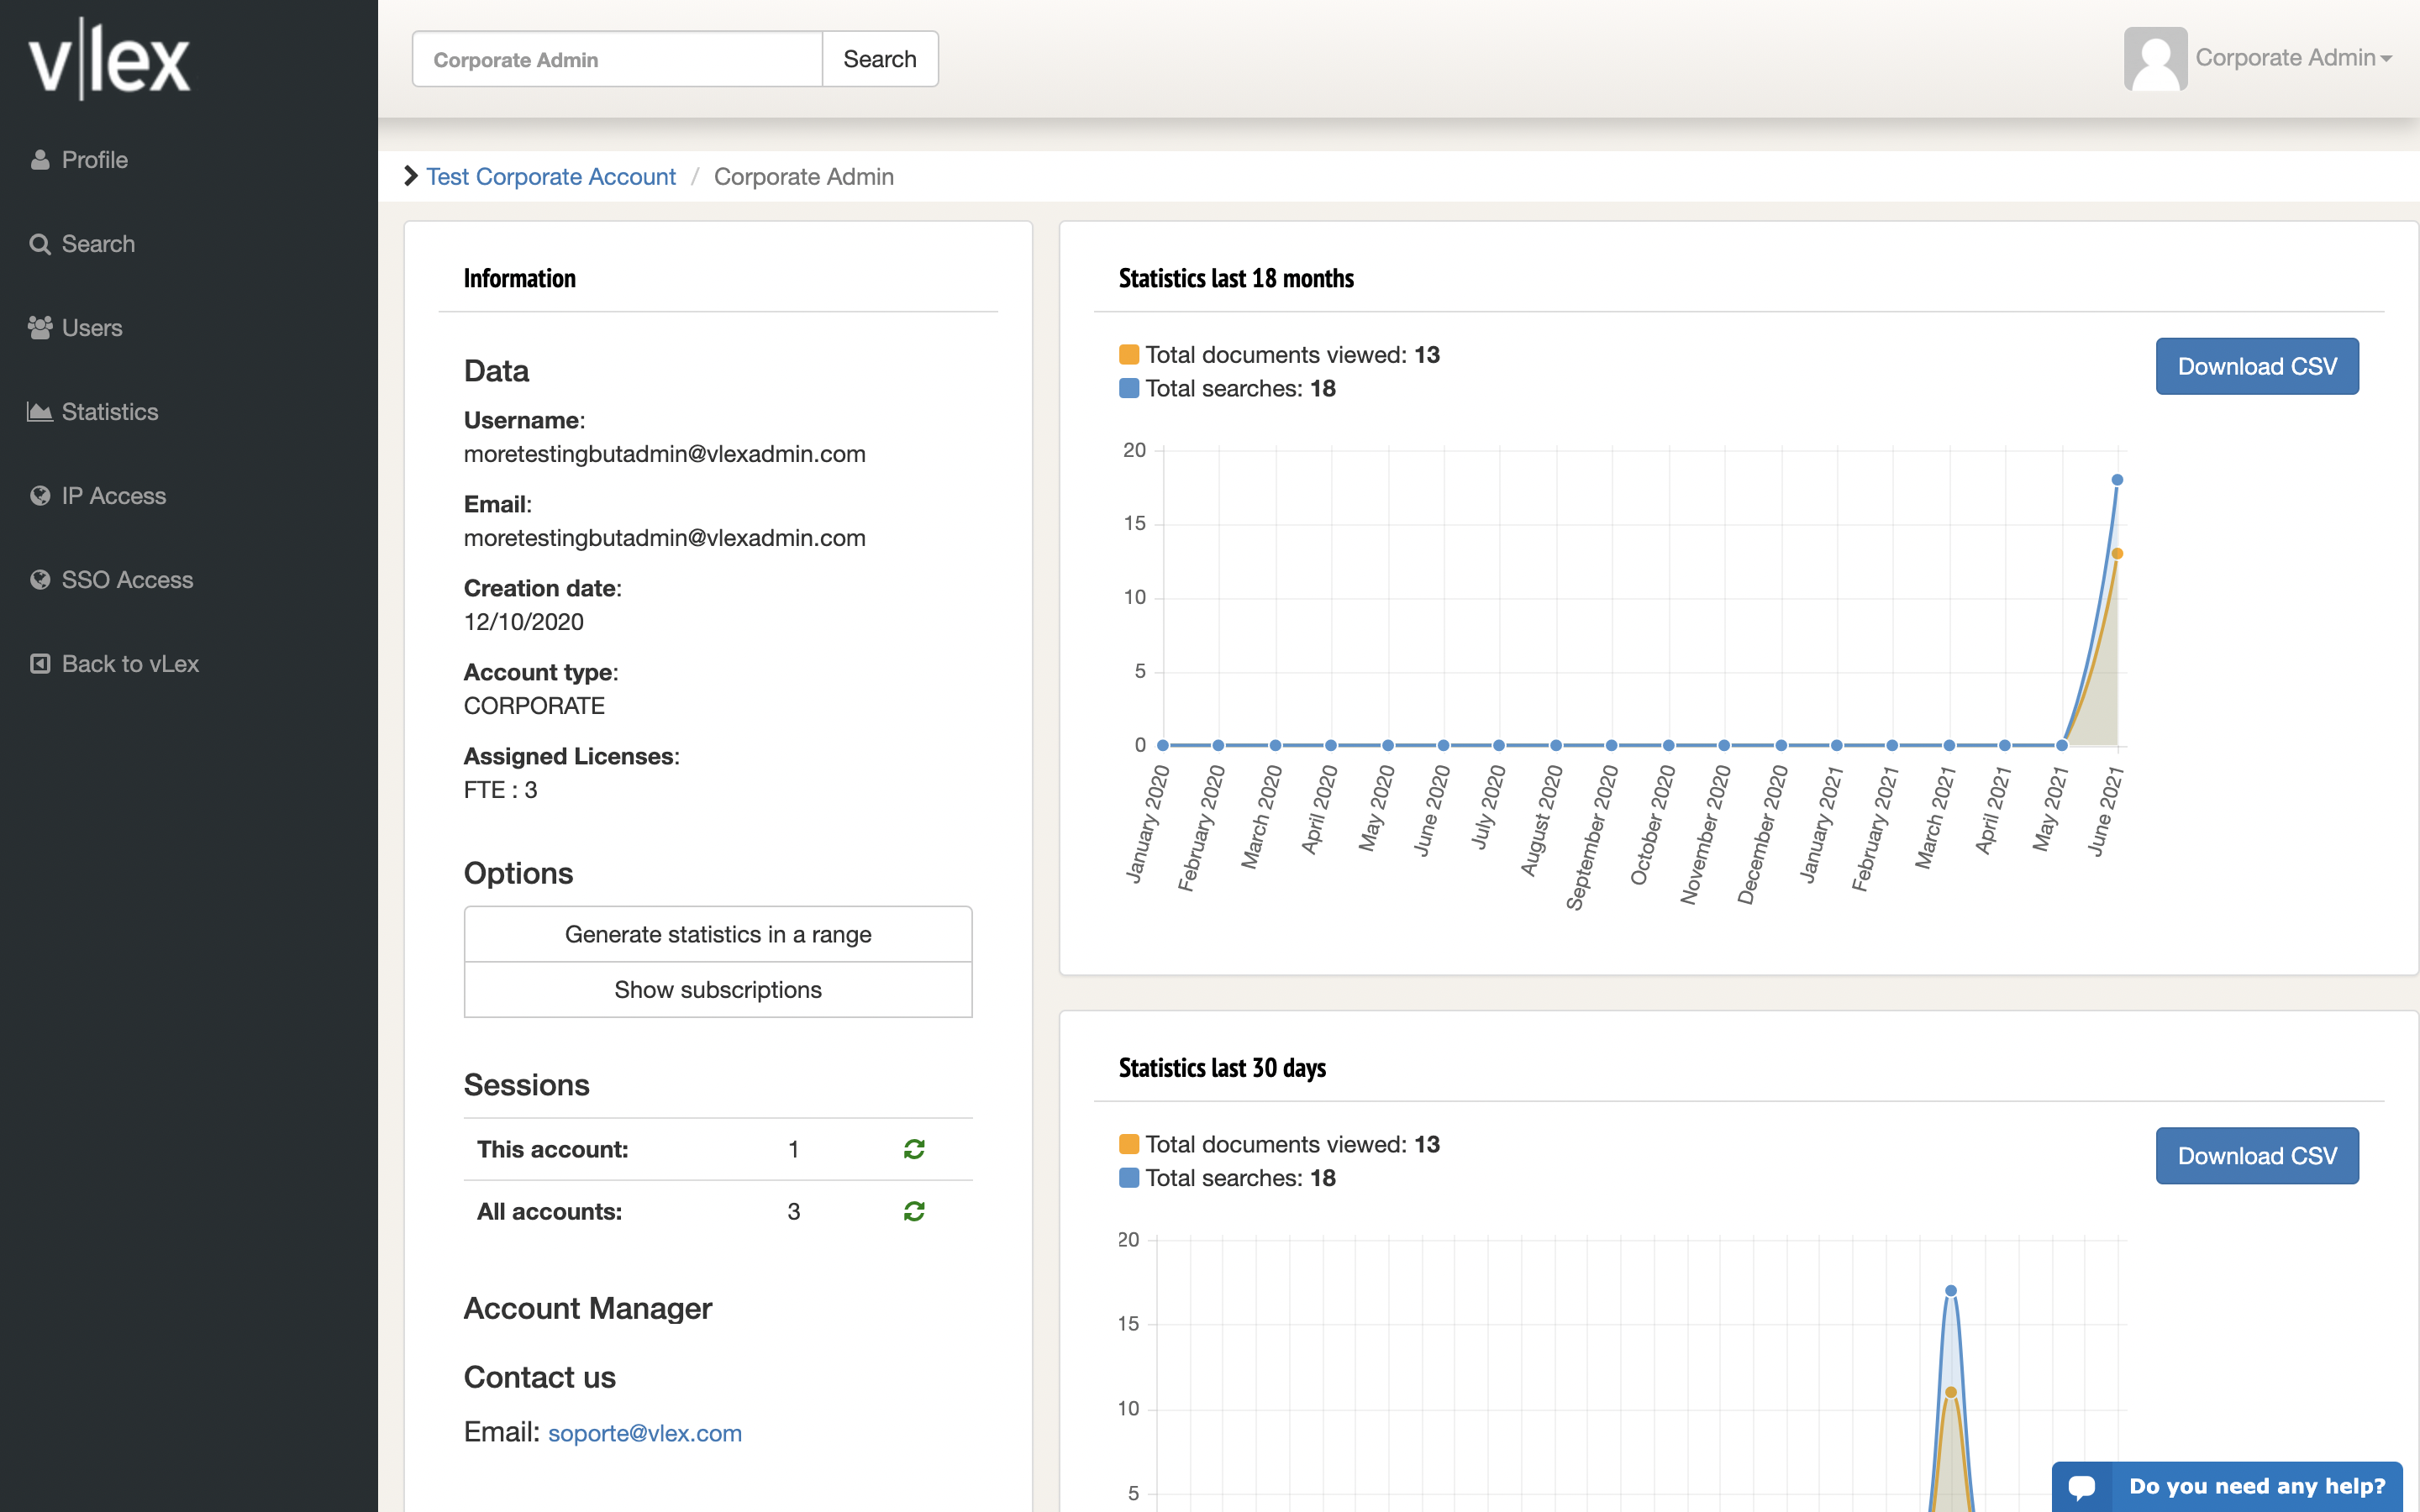Click the Sessions heading
The image size is (2420, 1512).
[527, 1085]
